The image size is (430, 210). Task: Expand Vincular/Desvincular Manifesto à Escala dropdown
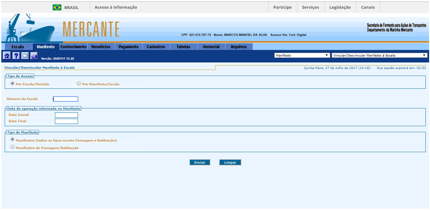(x=379, y=55)
